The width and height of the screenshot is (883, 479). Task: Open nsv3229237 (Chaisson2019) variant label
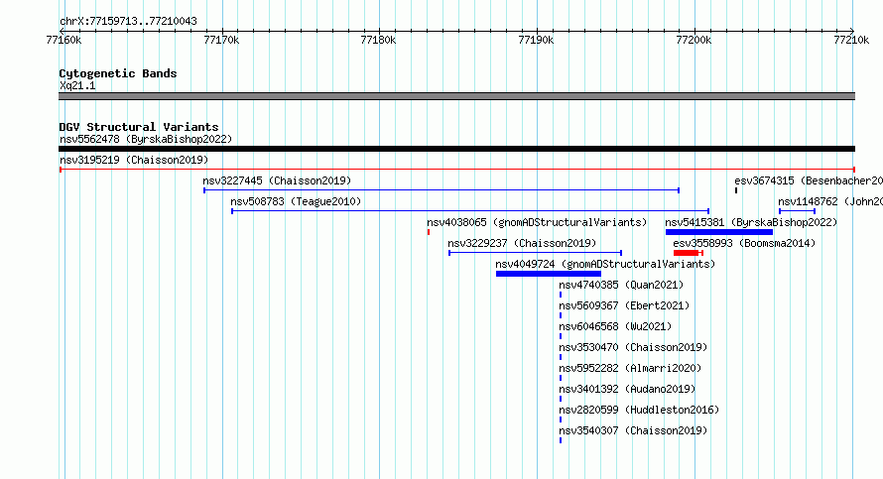click(522, 243)
